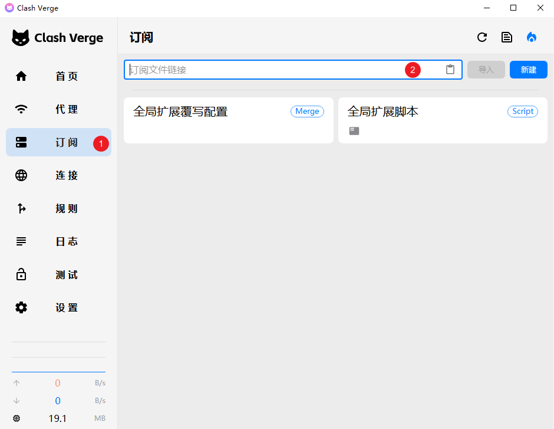Click the Script chip on 全局扩展脚本 card
Screen dimensions: 554x429
523,111
